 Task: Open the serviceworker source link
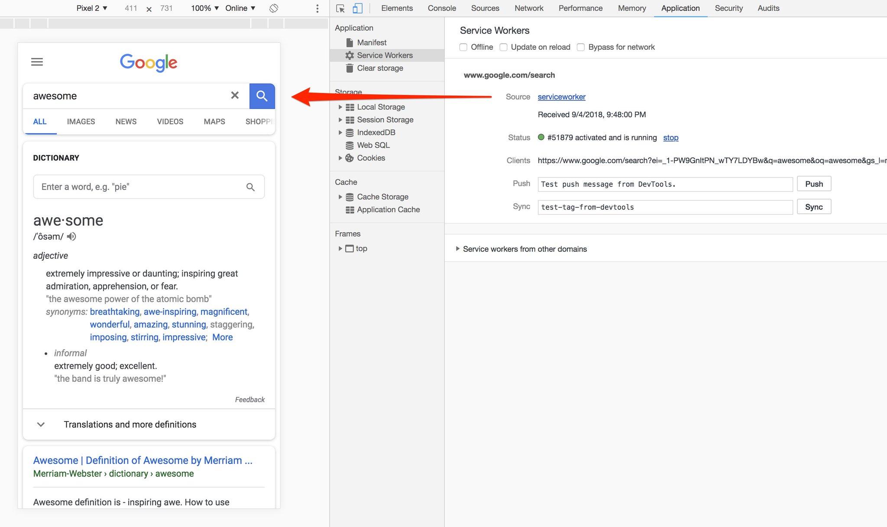561,97
